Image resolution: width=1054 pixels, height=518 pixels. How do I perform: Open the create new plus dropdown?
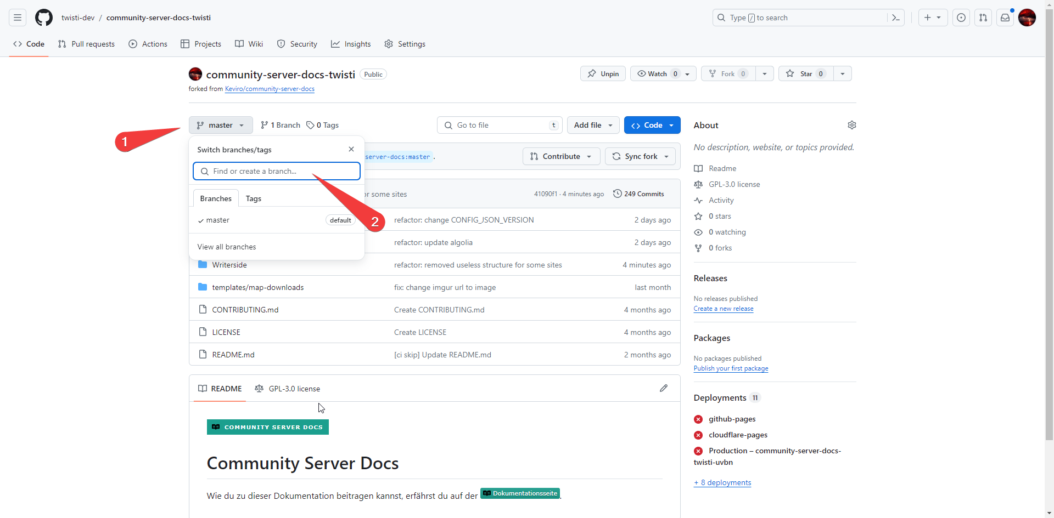coord(933,18)
